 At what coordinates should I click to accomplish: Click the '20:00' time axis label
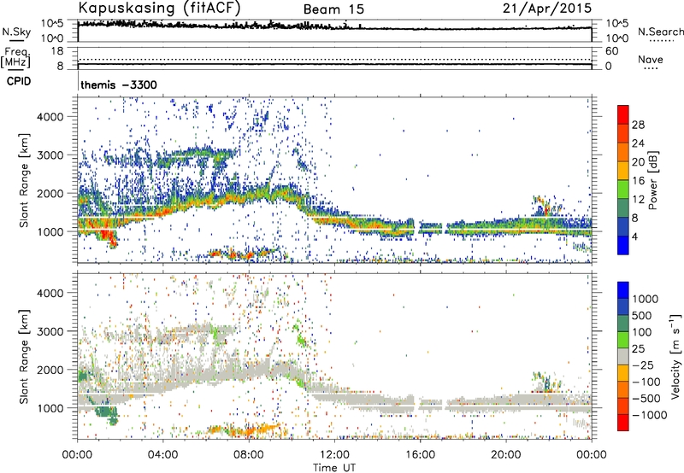[505, 455]
